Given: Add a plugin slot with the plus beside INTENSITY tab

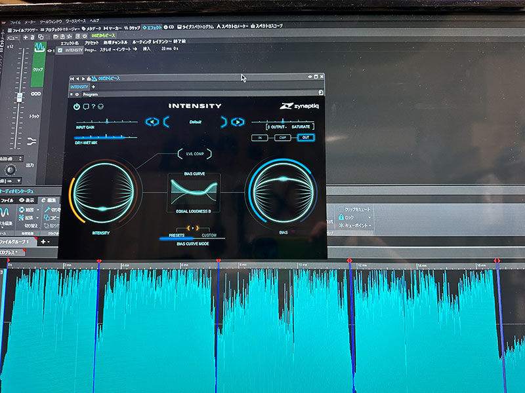Looking at the screenshot, I should (x=93, y=87).
